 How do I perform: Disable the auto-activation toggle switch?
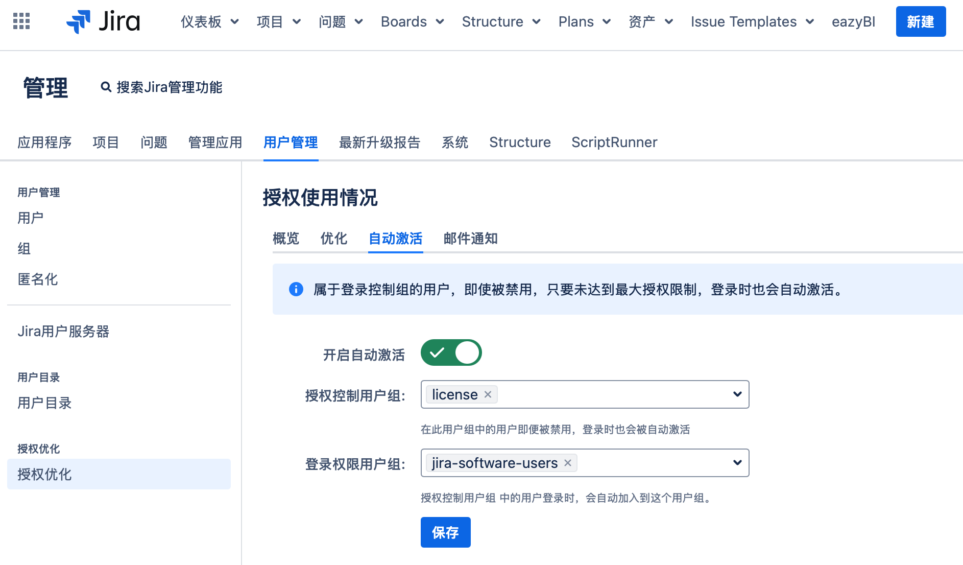tap(451, 353)
